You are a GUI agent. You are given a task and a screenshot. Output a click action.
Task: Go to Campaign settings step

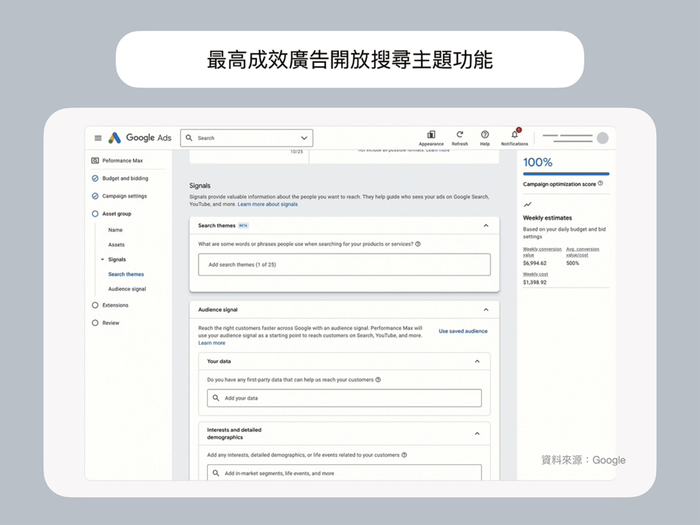coord(124,196)
